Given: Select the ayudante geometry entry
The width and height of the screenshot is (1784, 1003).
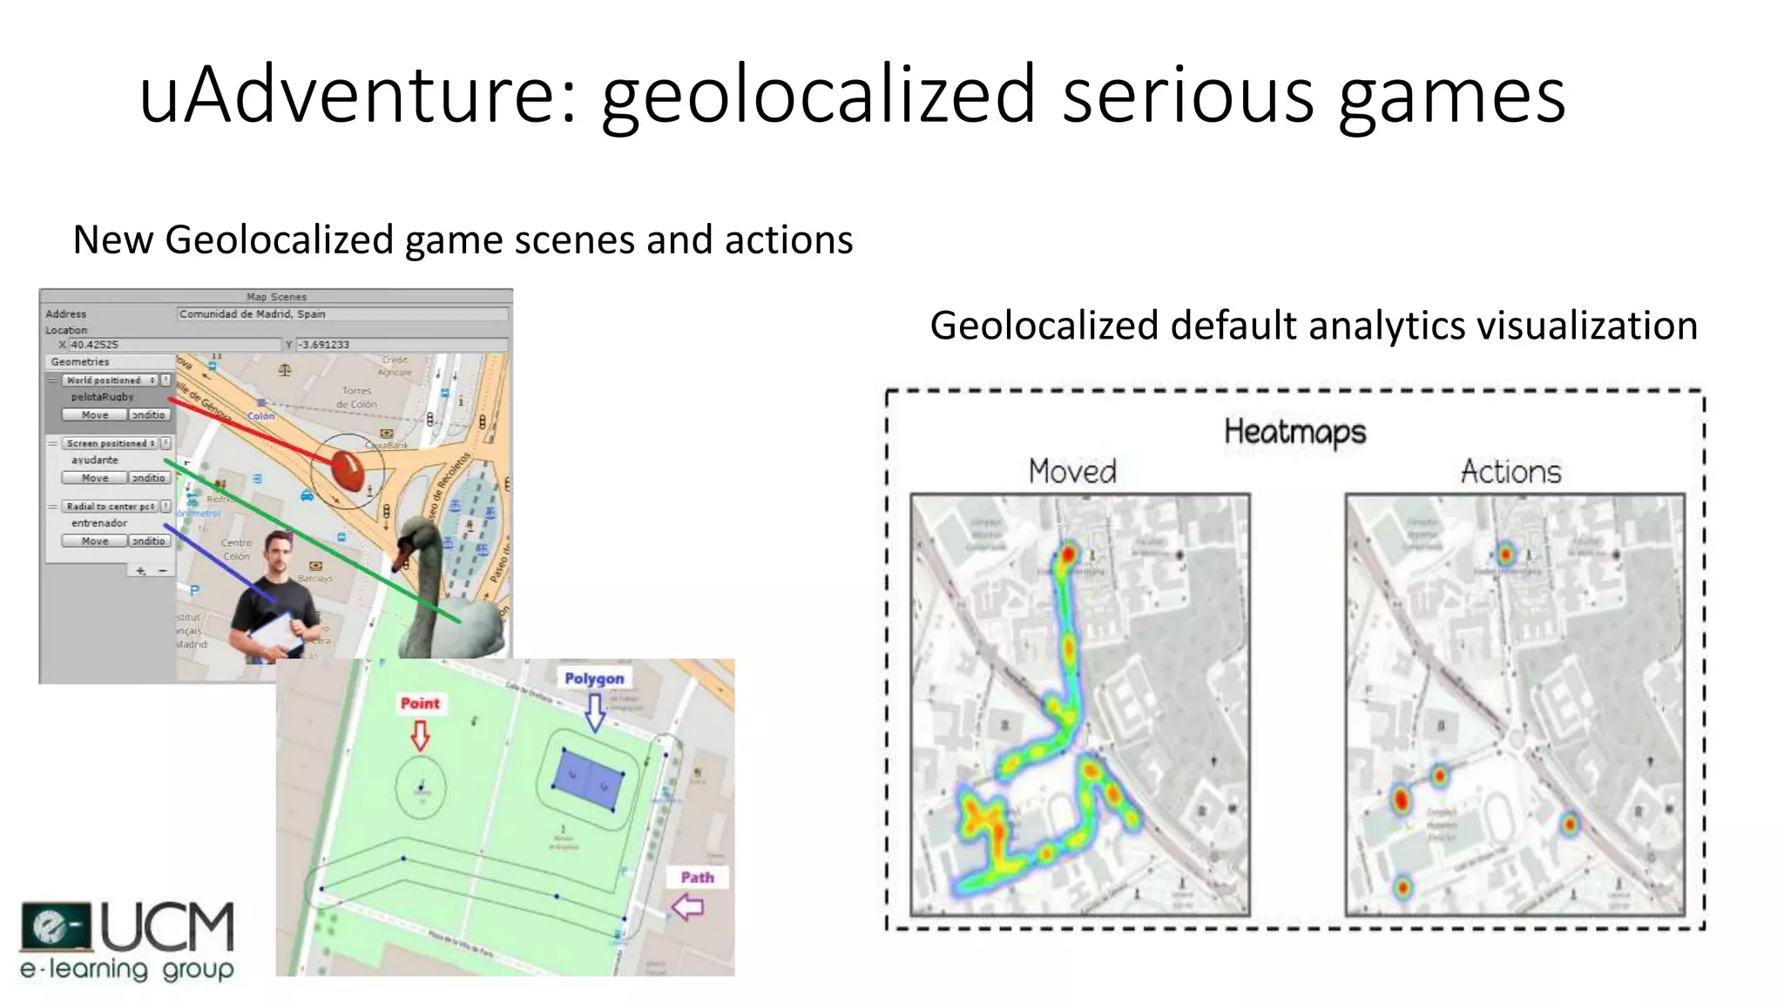Looking at the screenshot, I should 95,460.
